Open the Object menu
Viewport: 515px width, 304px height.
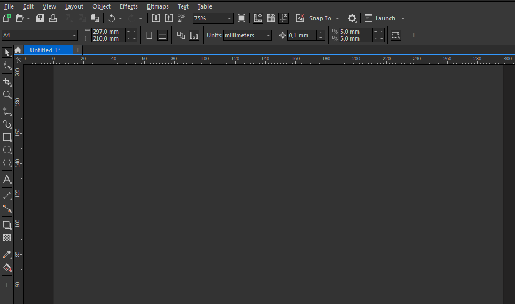(102, 6)
